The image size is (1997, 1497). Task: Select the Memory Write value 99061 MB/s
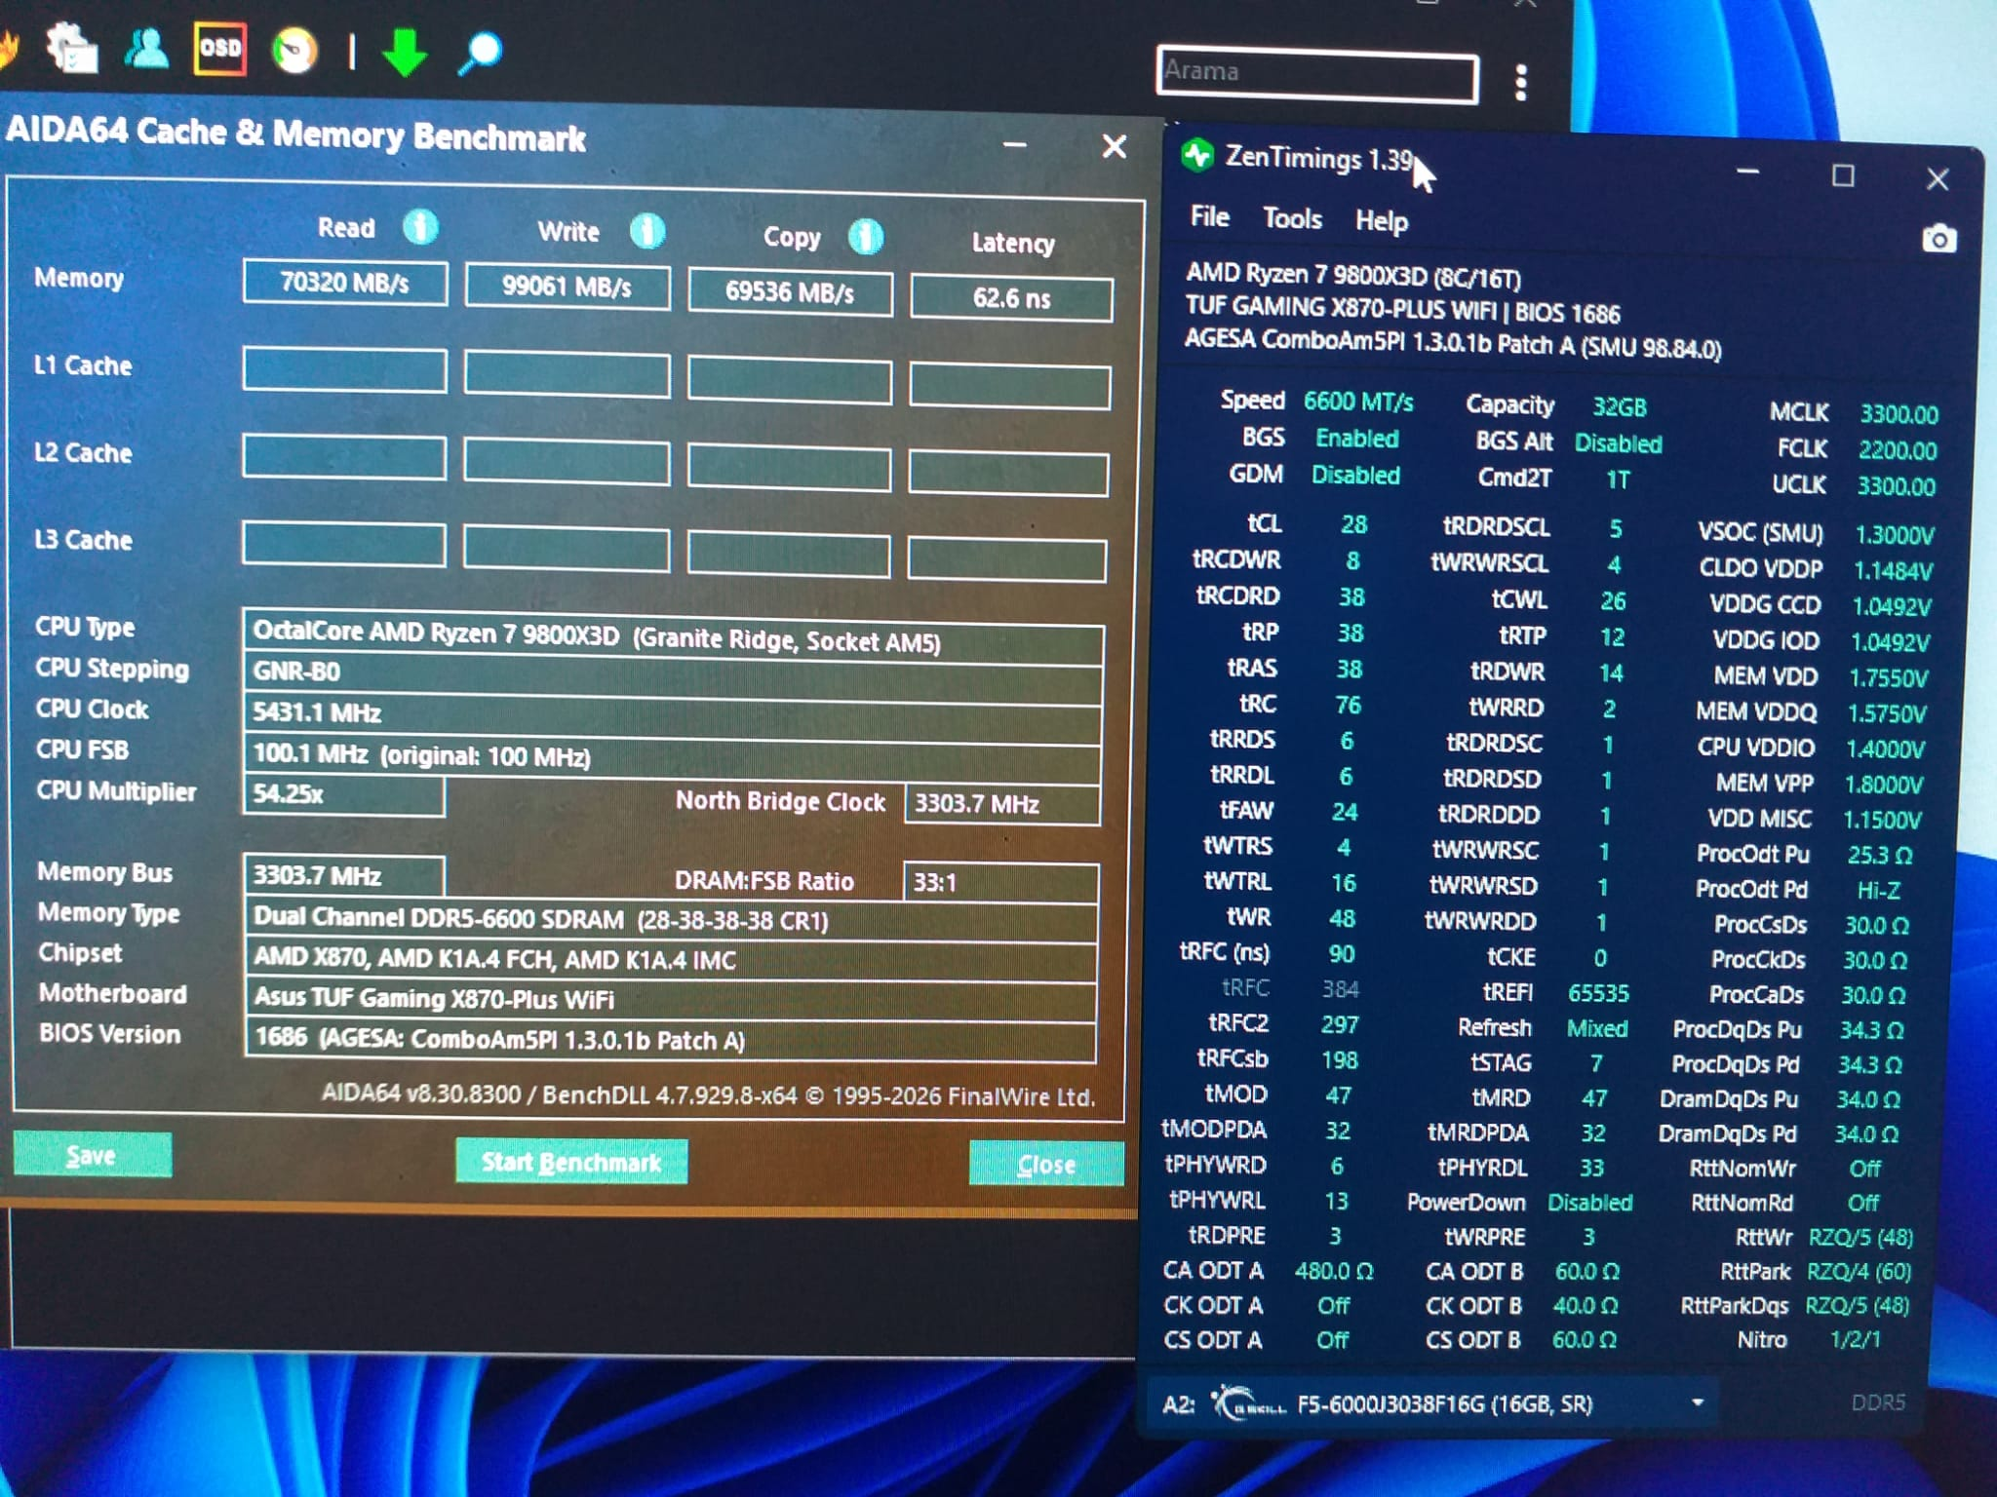tap(567, 287)
